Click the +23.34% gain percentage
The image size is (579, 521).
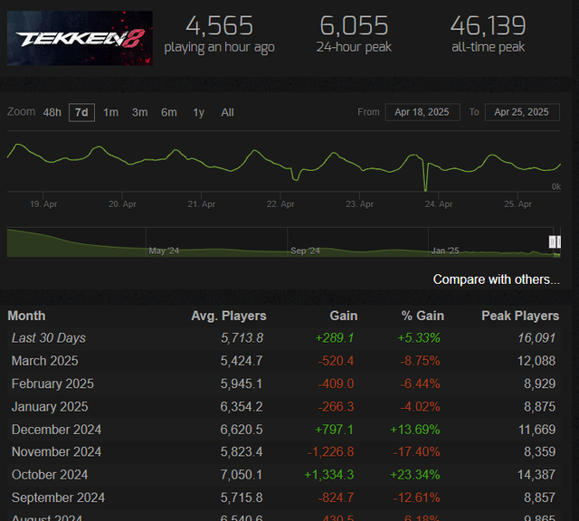pos(415,475)
